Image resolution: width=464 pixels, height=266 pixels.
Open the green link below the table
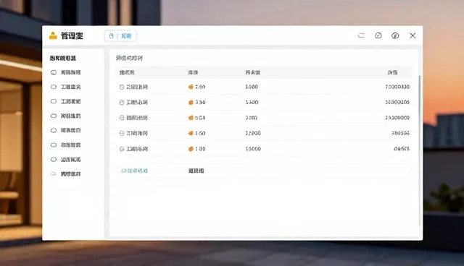pyautogui.click(x=134, y=171)
